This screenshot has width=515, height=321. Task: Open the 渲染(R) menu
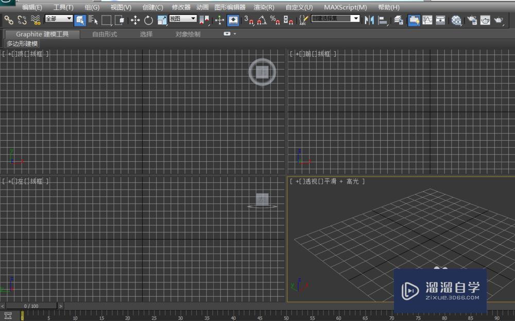264,7
